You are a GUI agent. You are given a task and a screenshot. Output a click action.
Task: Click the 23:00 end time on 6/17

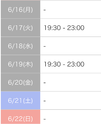tap(76, 28)
